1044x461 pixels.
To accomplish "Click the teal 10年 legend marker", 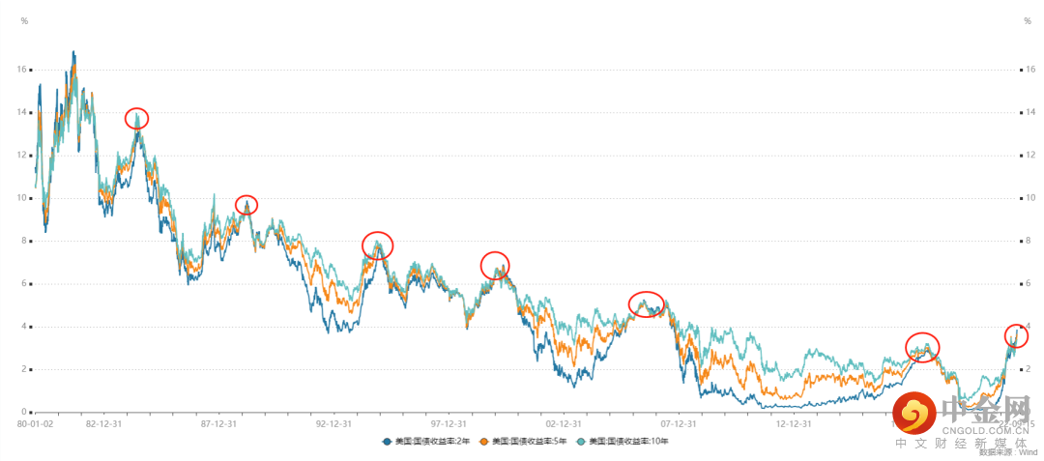I will 581,442.
